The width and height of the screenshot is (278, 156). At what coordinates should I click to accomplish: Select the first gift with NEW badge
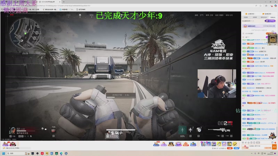coord(156,144)
